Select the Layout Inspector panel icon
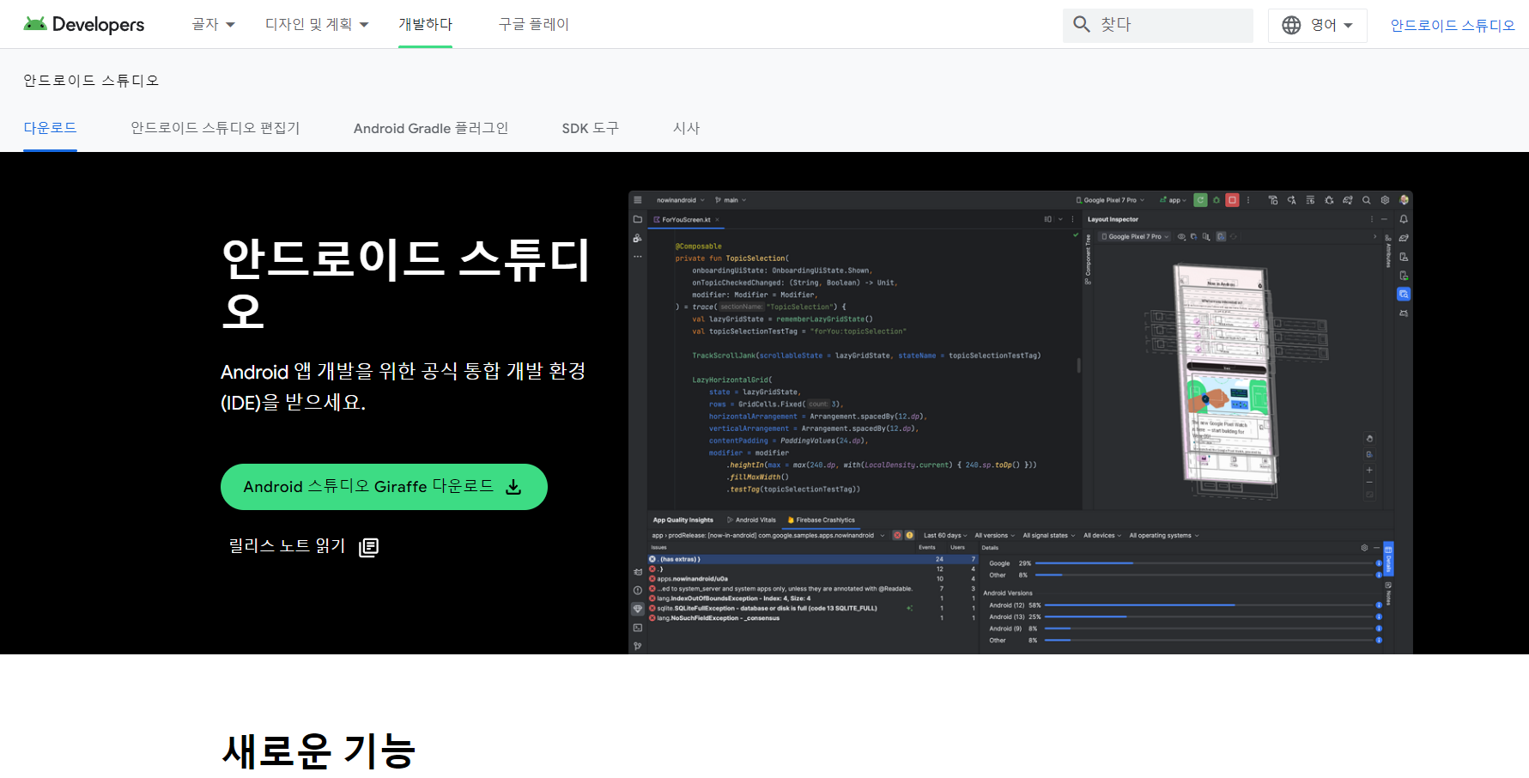Image resolution: width=1529 pixels, height=778 pixels. click(x=1403, y=293)
